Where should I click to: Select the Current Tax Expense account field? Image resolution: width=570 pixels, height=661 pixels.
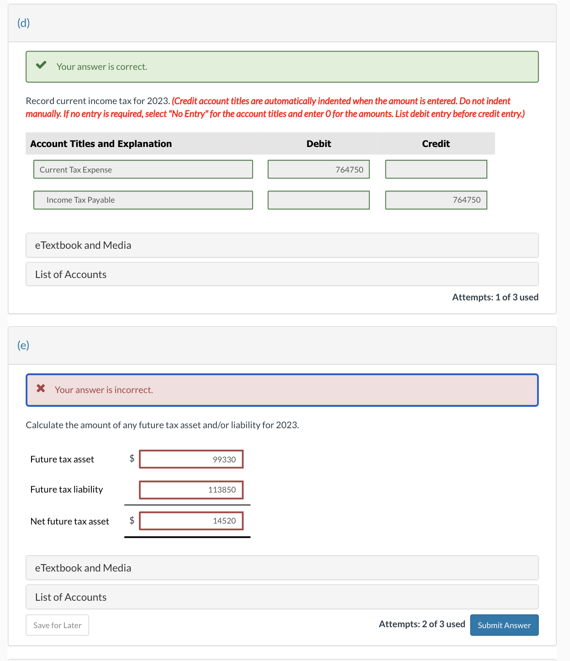143,169
